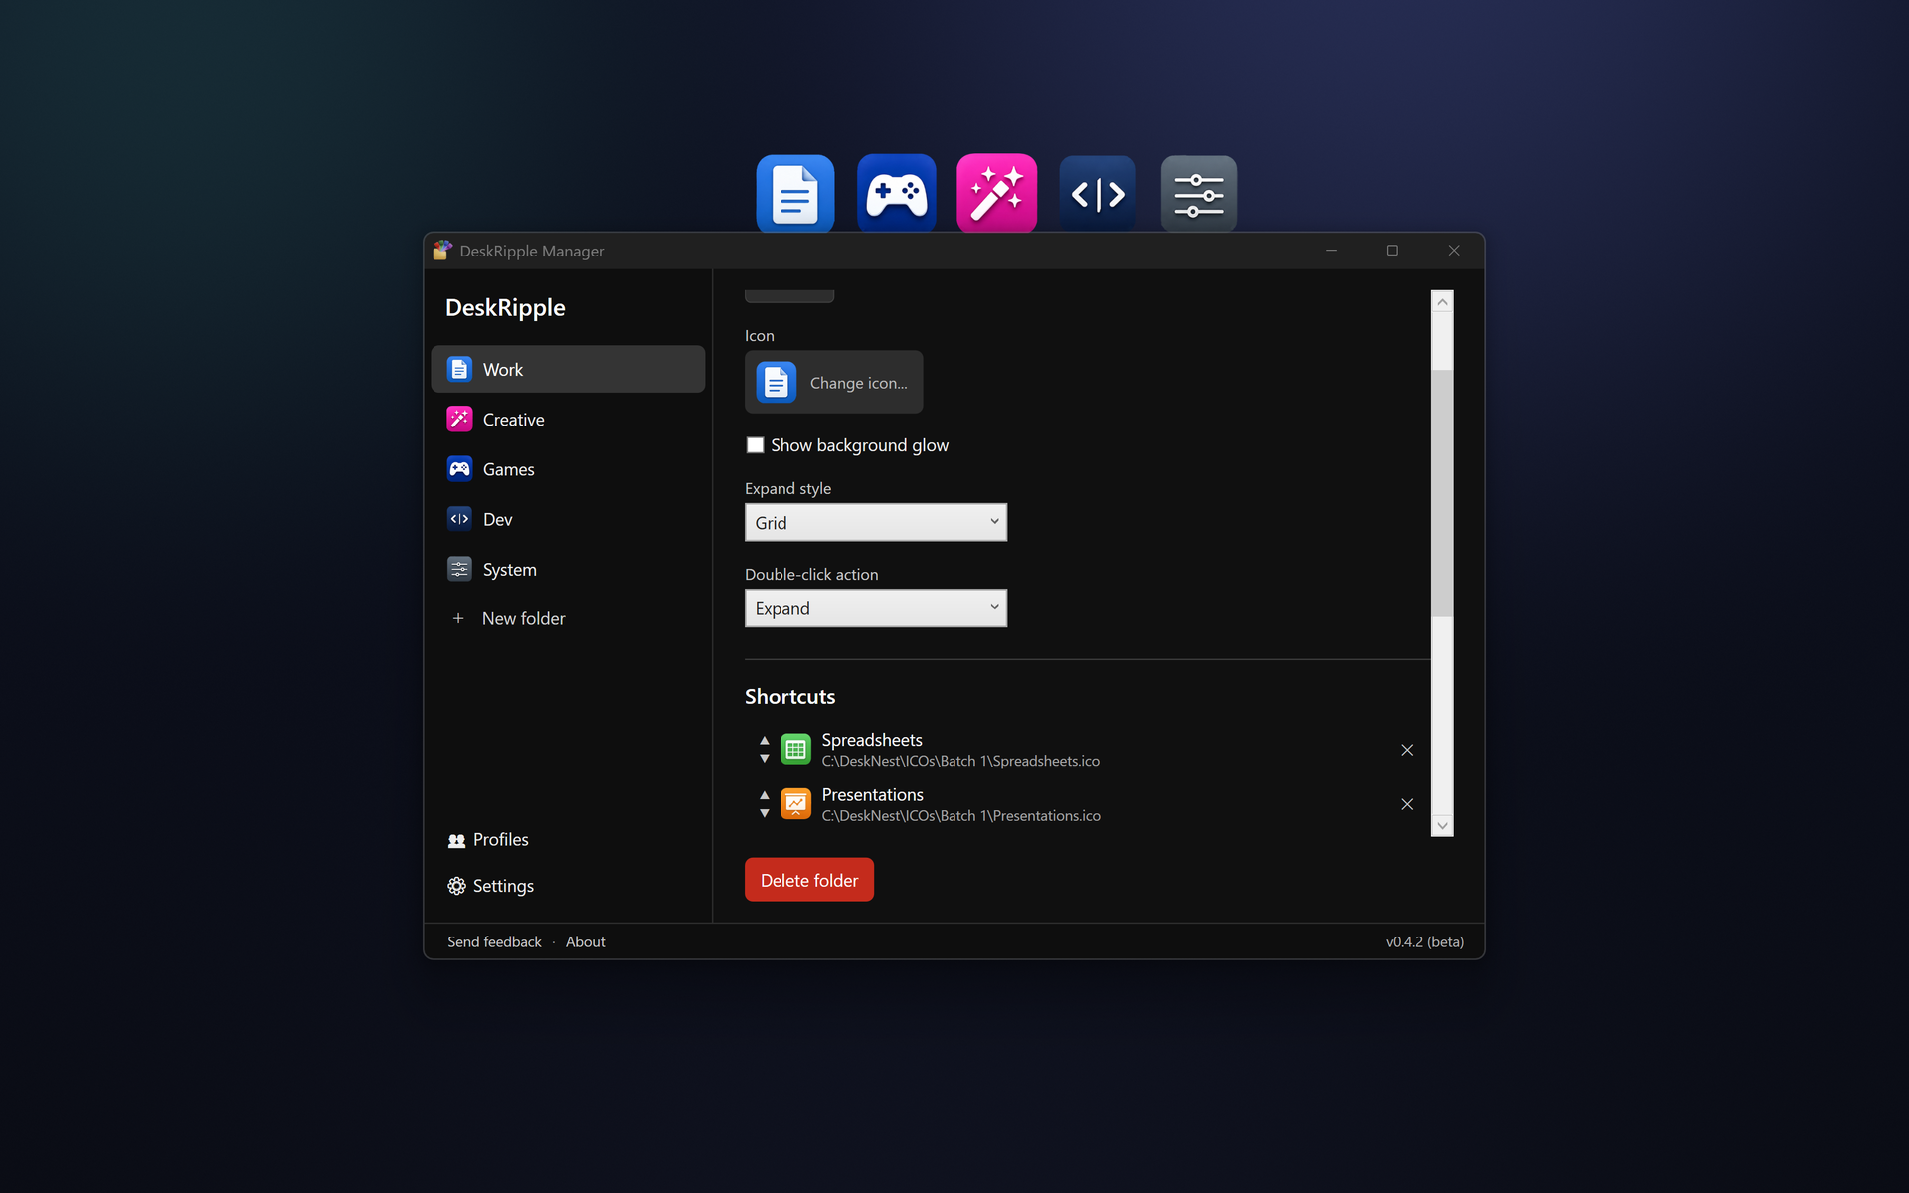Click the Spreadsheets shortcut icon
Viewport: 1909px width, 1193px height.
795,749
